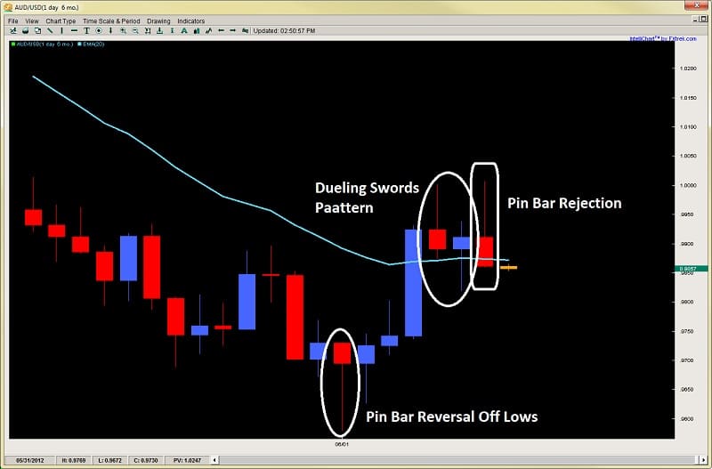Viewport: 712px width, 469px height.
Task: Open the View menu
Action: pyautogui.click(x=32, y=21)
